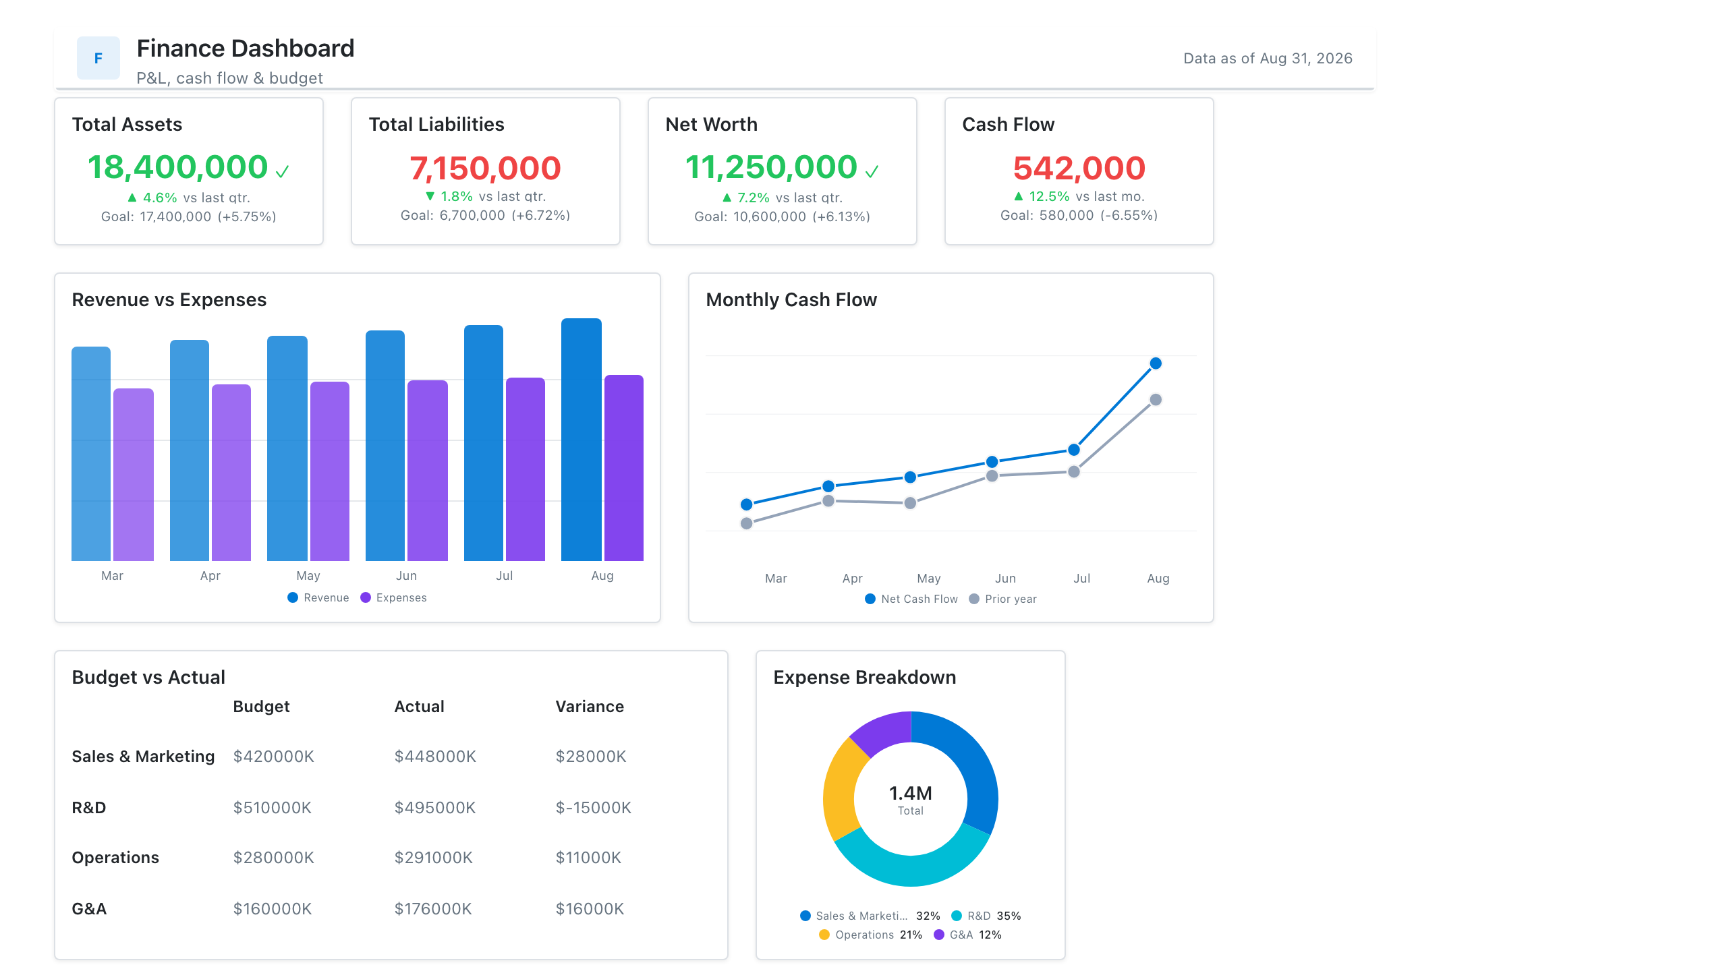Viewport: 1727px width, 971px height.
Task: Click 'Goal: 10,600,000 (+6.13%)' text
Action: click(783, 216)
